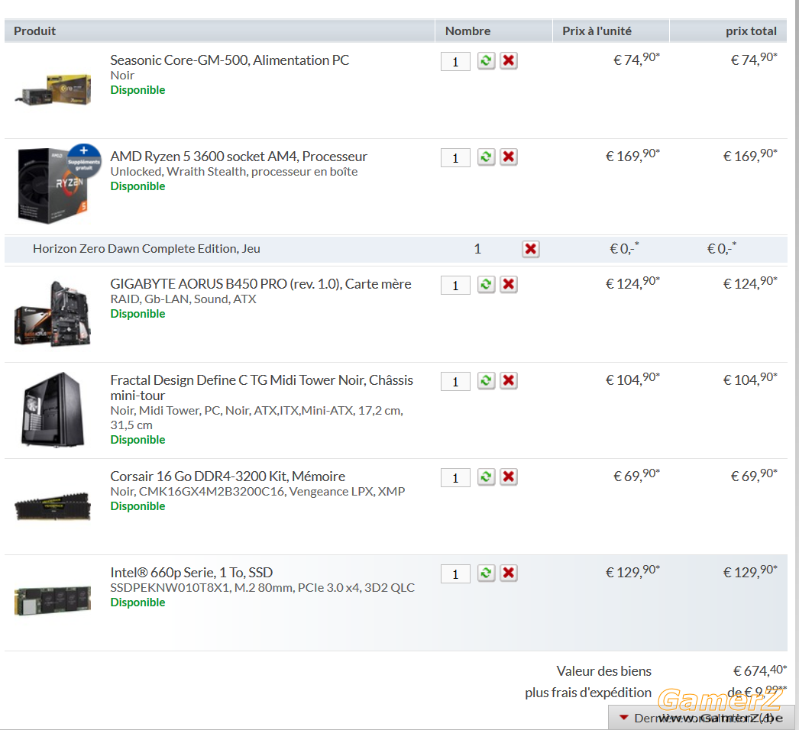Click the Valeur des biens label
The width and height of the screenshot is (799, 730).
coord(604,671)
